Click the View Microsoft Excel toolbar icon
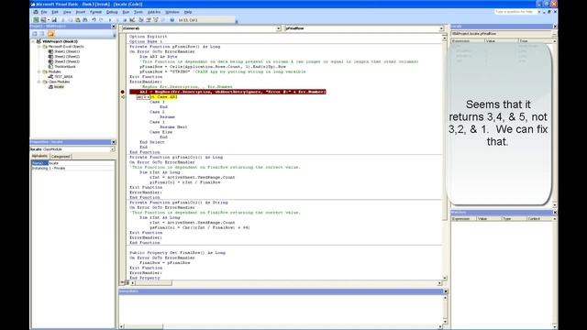The height and width of the screenshot is (330, 587). [x=36, y=20]
